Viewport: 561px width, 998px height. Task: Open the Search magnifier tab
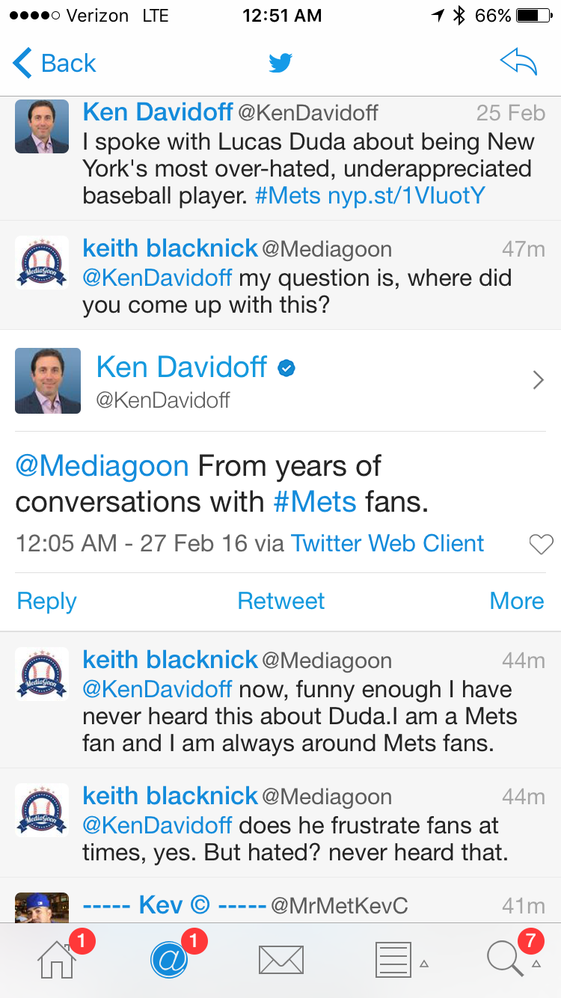[505, 959]
